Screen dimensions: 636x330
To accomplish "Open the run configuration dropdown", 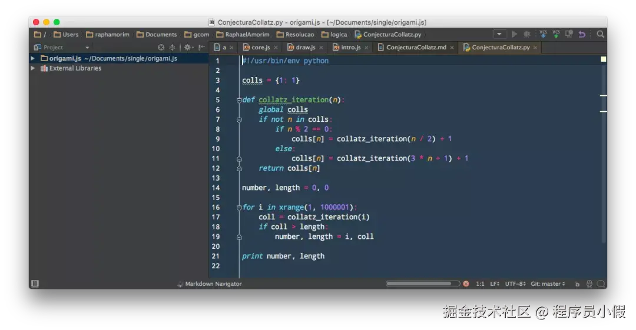I will (x=499, y=35).
